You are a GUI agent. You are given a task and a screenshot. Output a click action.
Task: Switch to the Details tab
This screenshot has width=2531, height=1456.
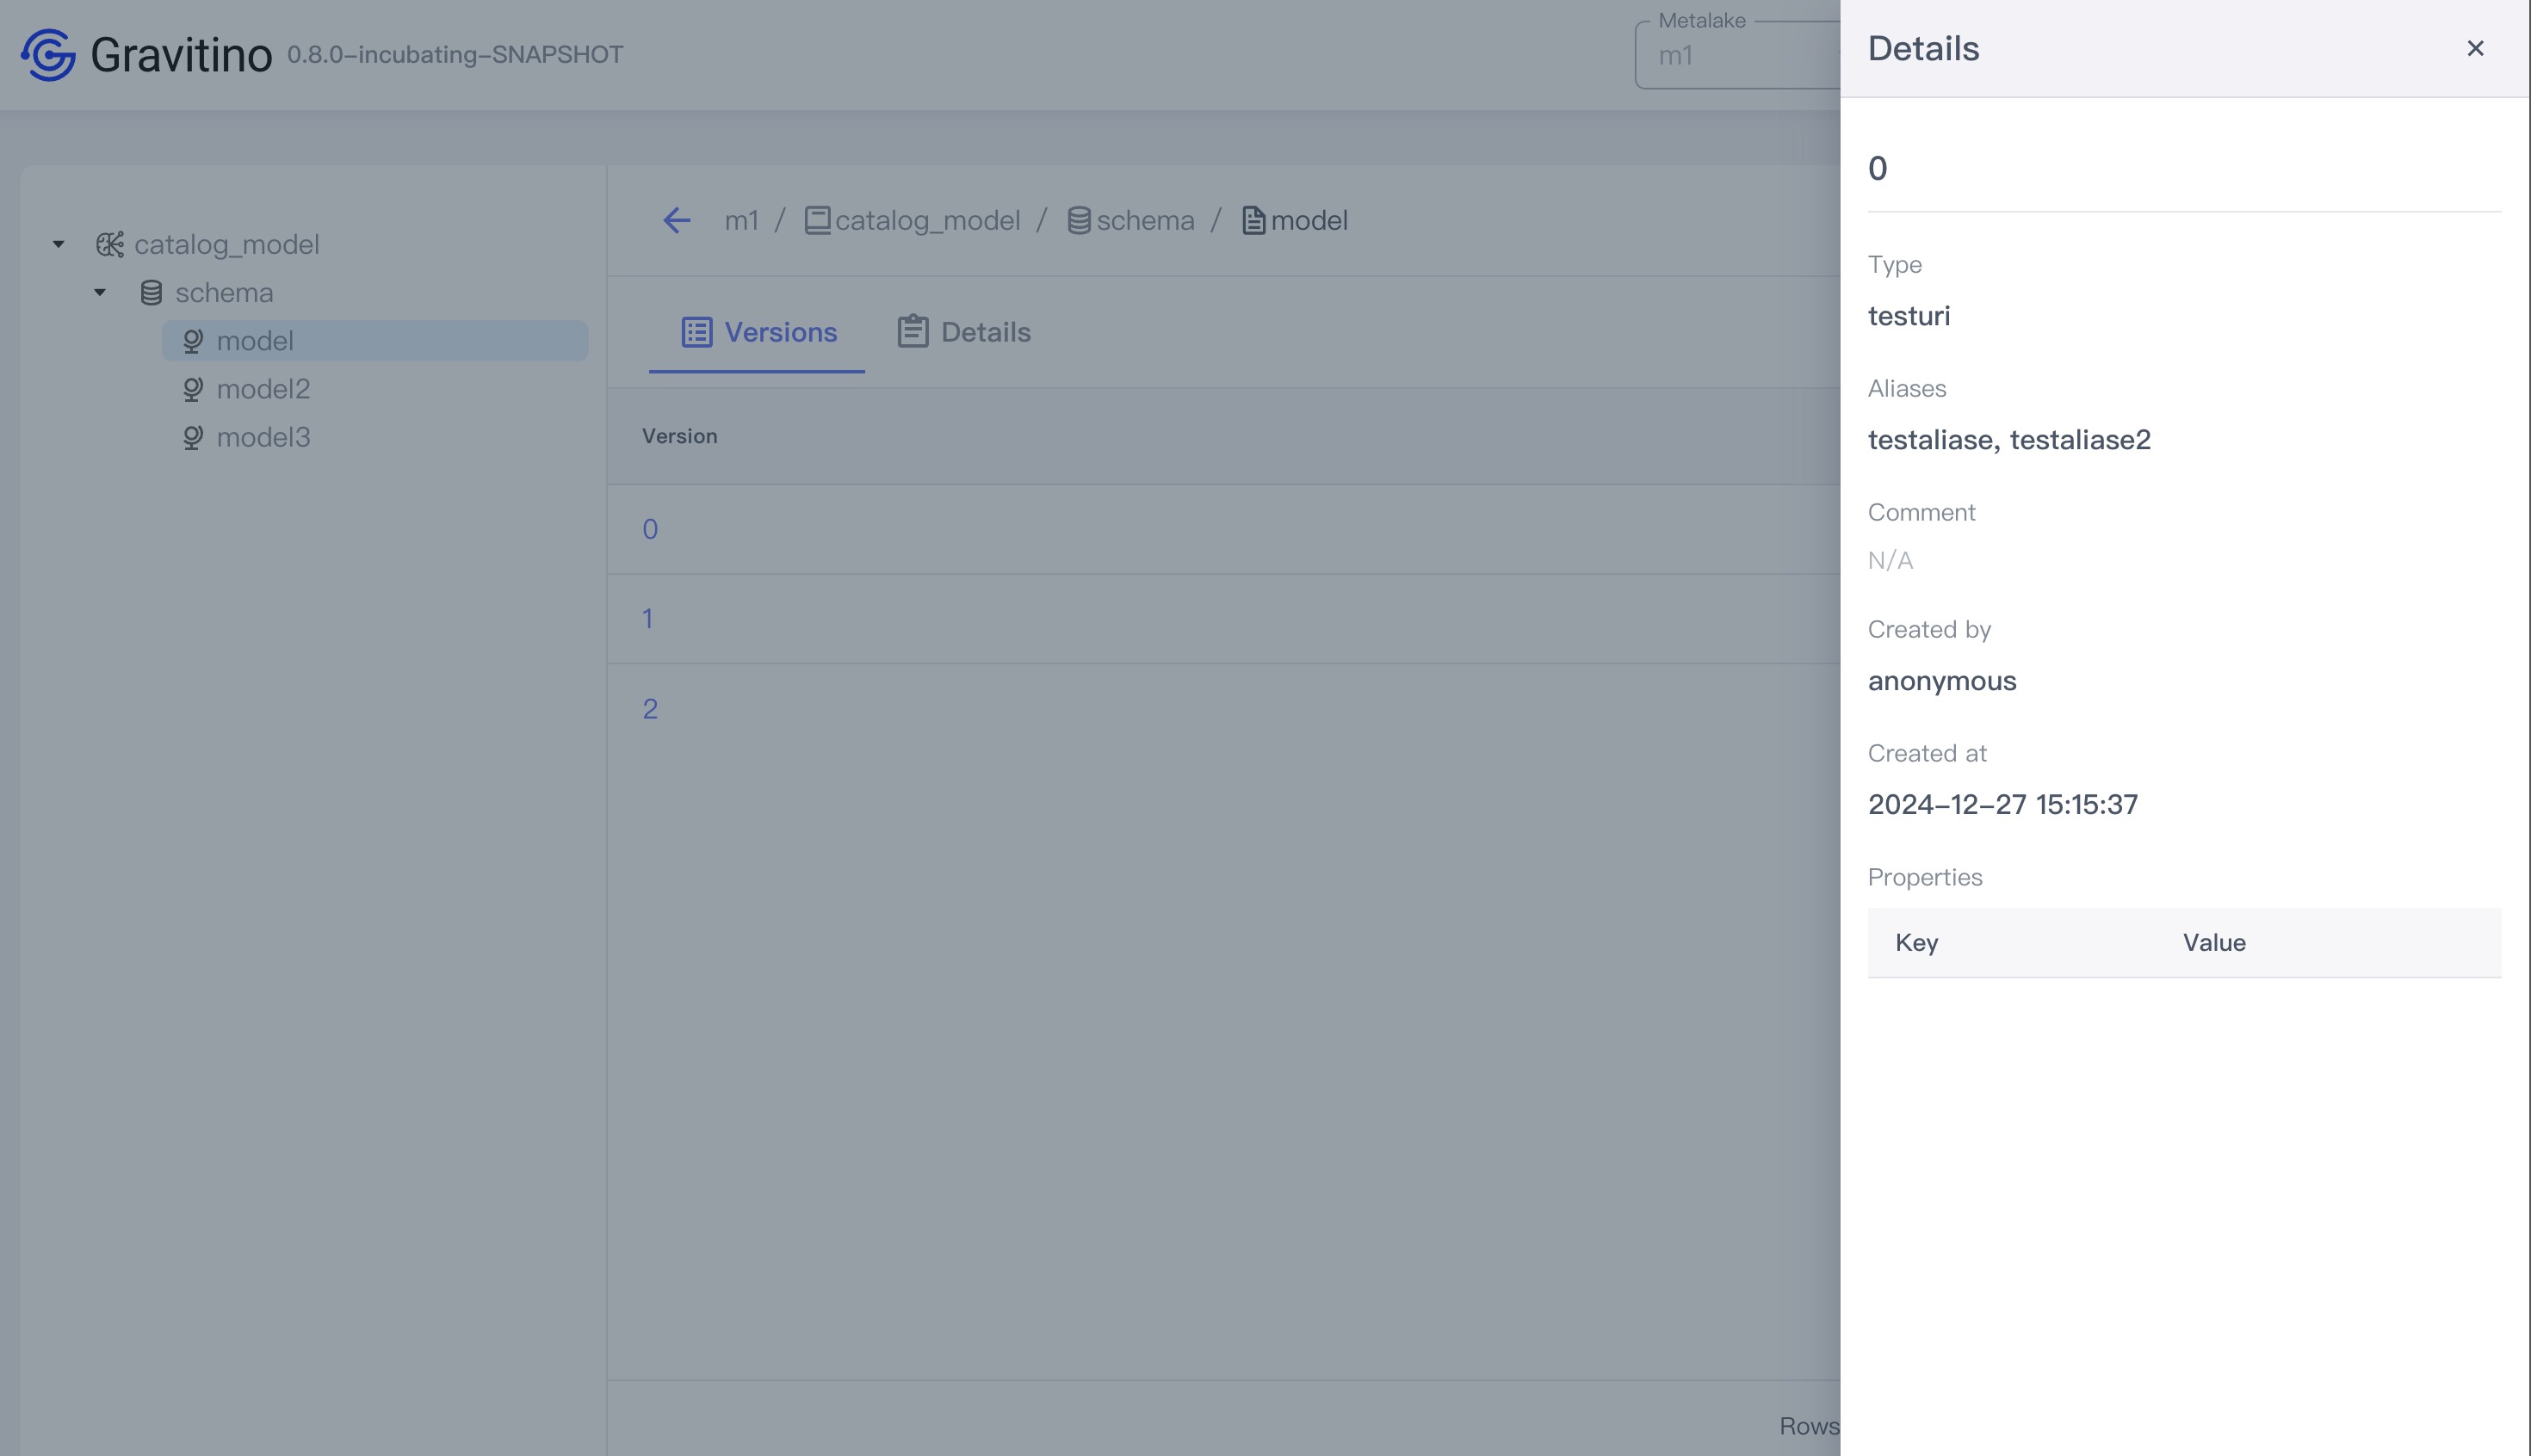click(964, 332)
